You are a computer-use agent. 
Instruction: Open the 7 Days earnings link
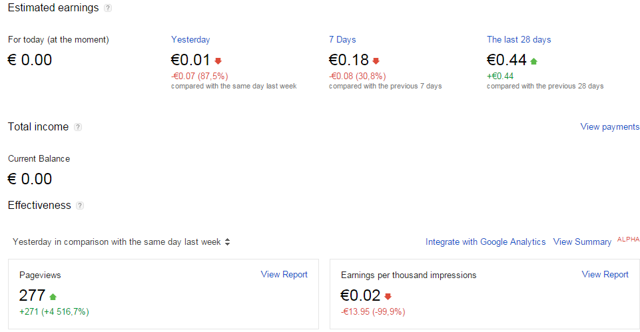tap(342, 40)
